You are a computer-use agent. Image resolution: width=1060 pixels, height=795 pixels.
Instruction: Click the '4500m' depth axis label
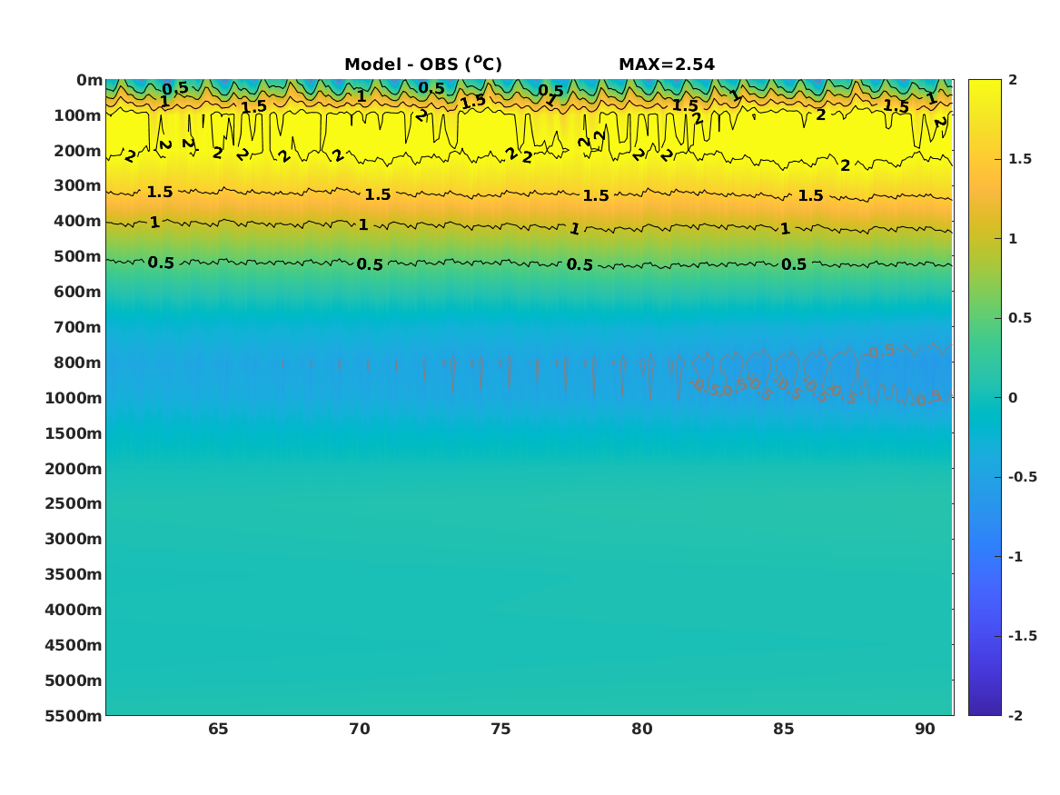point(74,645)
